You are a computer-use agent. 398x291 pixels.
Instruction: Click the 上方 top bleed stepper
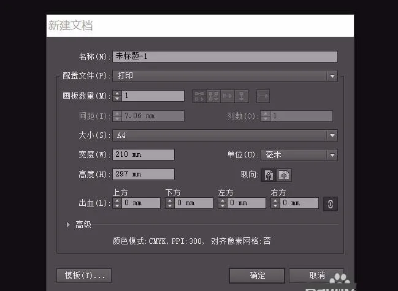(117, 203)
